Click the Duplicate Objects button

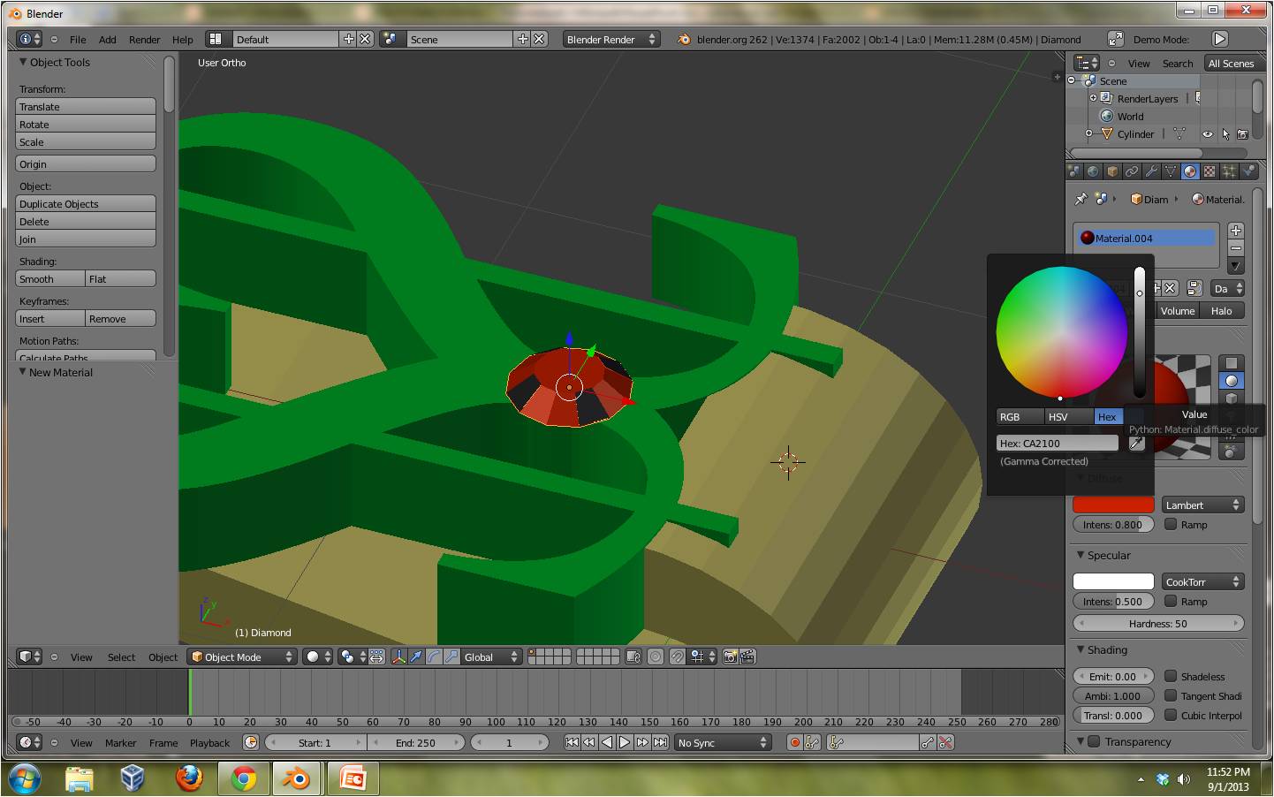coord(86,203)
